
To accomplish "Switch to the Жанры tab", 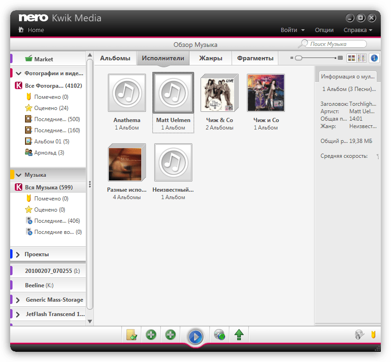I will (210, 58).
